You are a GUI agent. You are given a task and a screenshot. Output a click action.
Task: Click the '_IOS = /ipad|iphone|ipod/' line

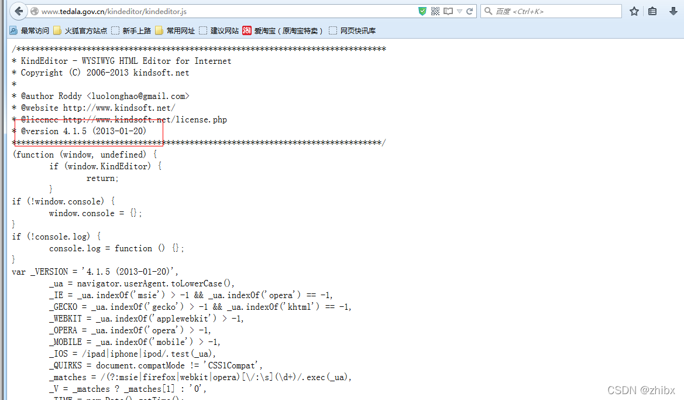coord(132,353)
